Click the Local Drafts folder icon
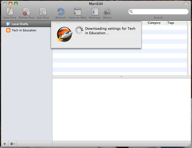The height and width of the screenshot is (148, 192). click(8, 24)
